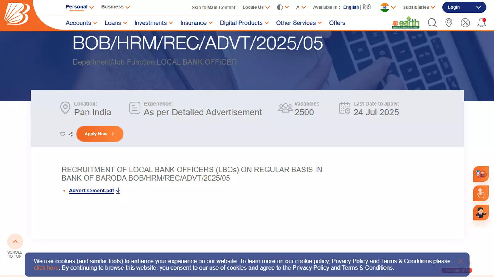Click the Scroll to Top arrow
The image size is (494, 277).
coord(15,241)
